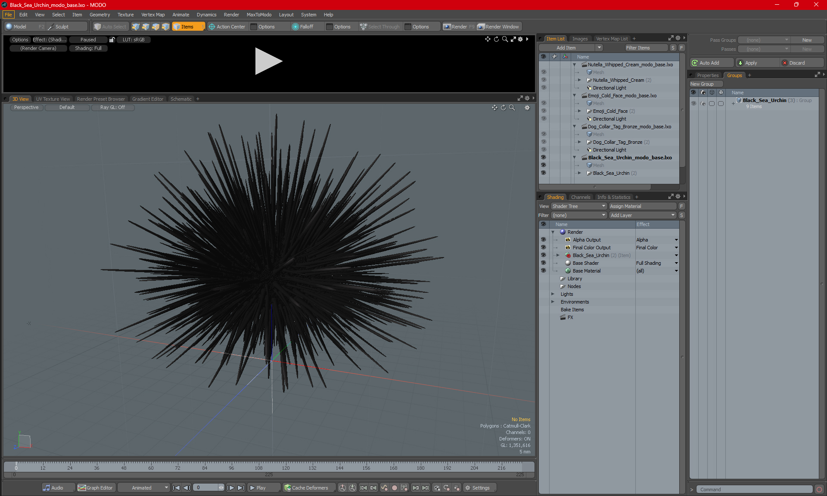Select Edges selection mode icon
The height and width of the screenshot is (496, 827).
146,27
